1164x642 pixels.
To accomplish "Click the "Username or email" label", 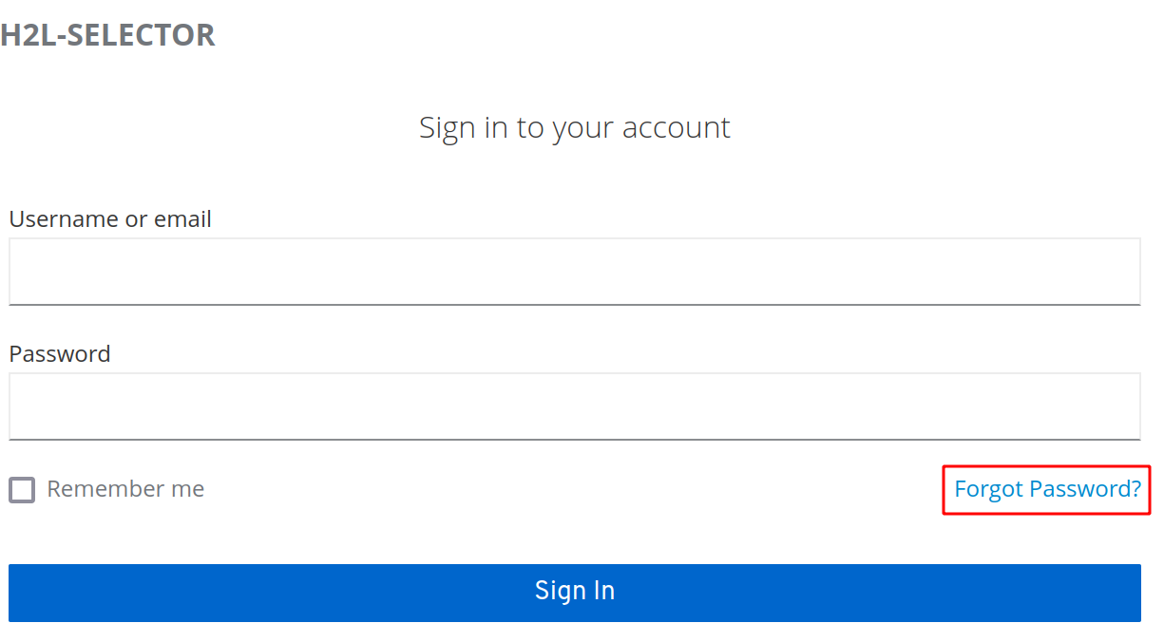I will [x=110, y=219].
